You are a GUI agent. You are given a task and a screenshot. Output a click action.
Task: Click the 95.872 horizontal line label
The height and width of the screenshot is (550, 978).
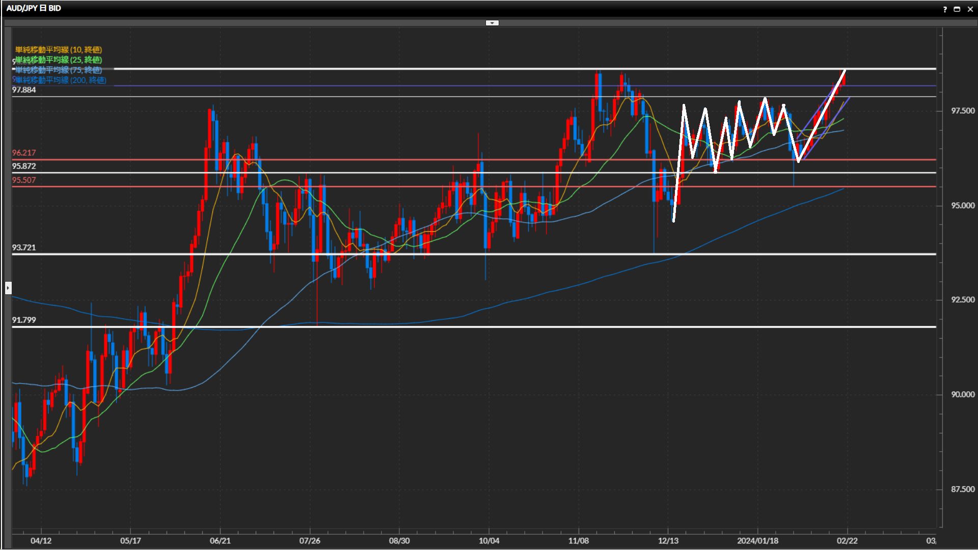click(24, 166)
